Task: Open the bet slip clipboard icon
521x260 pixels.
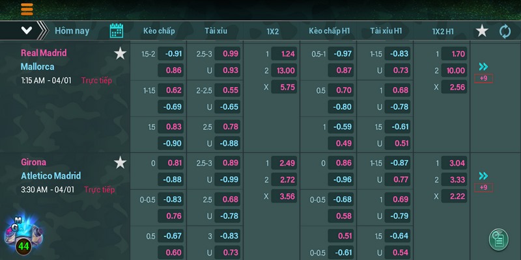Action: point(499,239)
